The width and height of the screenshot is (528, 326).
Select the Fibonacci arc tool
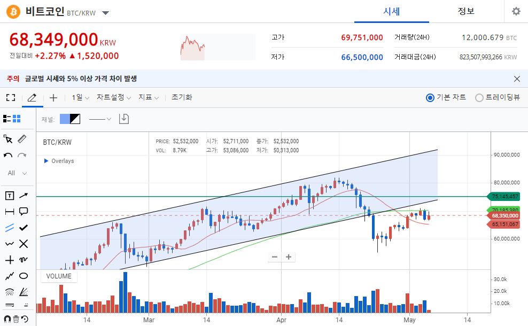[x=10, y=292]
